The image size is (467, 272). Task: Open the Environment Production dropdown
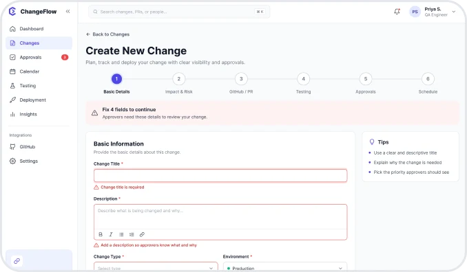285,267
